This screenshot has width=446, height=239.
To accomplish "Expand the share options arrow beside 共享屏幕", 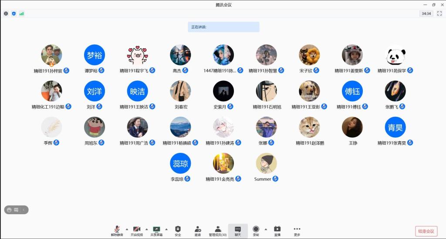I will click(x=166, y=229).
